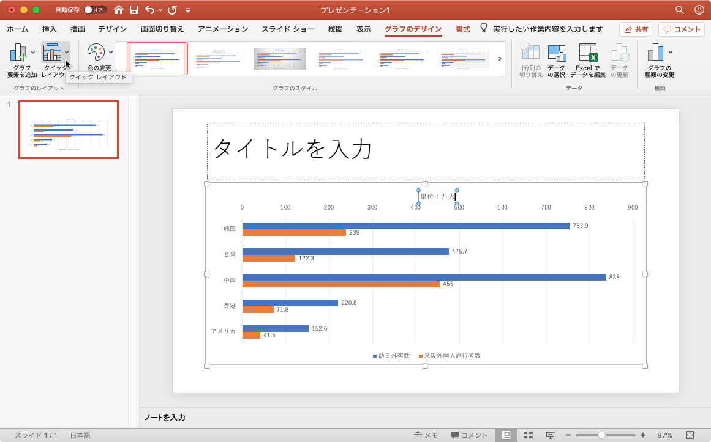Open the 表示 tab
711x442 pixels.
pos(364,29)
